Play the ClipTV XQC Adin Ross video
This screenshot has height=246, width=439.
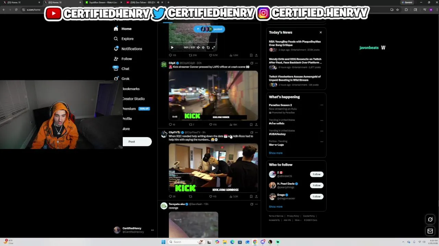(213, 168)
